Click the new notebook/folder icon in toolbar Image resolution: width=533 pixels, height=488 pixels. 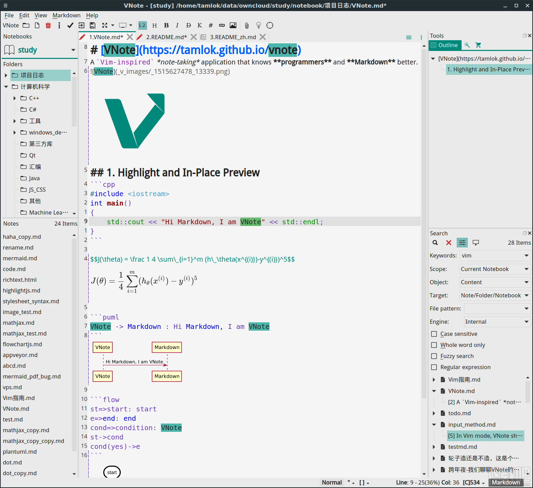26,25
